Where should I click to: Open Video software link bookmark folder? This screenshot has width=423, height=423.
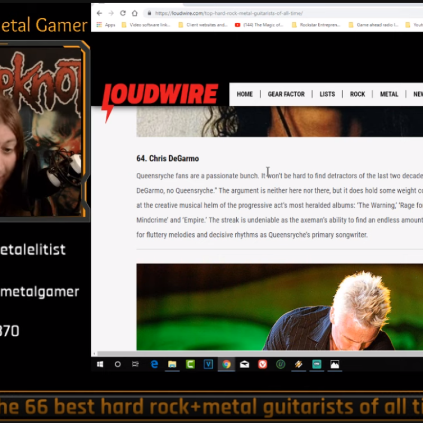pyautogui.click(x=146, y=25)
